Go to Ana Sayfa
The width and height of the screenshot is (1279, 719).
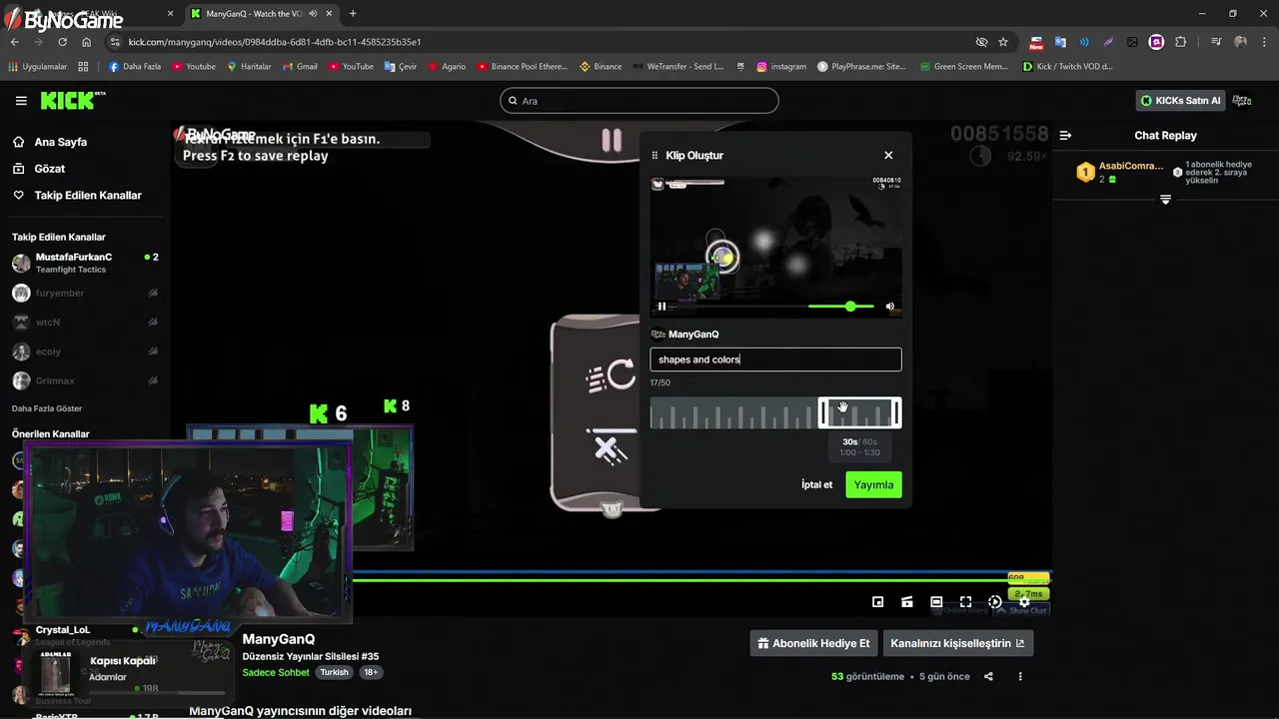coord(60,142)
